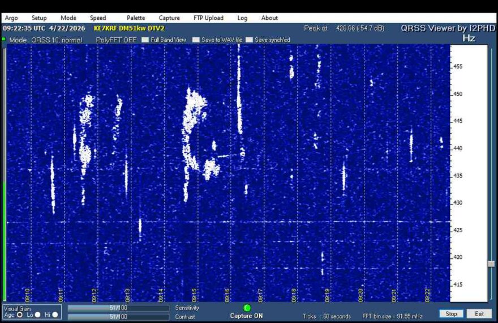Image resolution: width=498 pixels, height=323 pixels.
Task: Expand the Palette menu
Action: tap(136, 18)
